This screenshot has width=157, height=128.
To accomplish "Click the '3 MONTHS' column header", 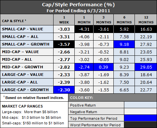I will coord(103,20).
